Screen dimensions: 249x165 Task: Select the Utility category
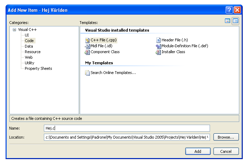tap(29, 63)
